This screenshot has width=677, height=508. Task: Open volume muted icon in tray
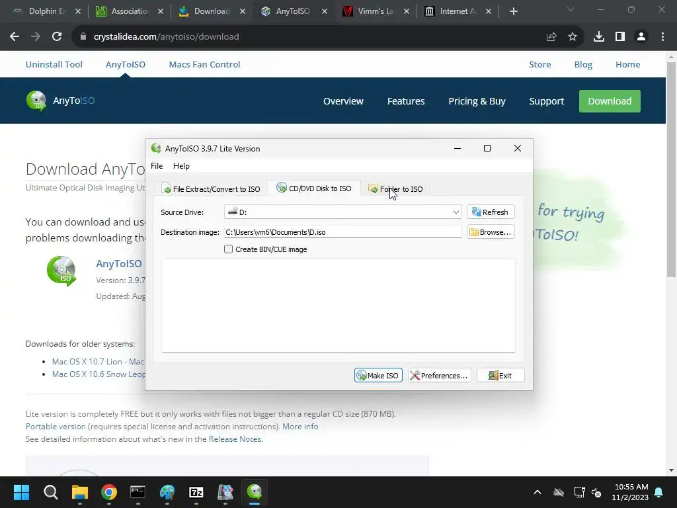[596, 492]
